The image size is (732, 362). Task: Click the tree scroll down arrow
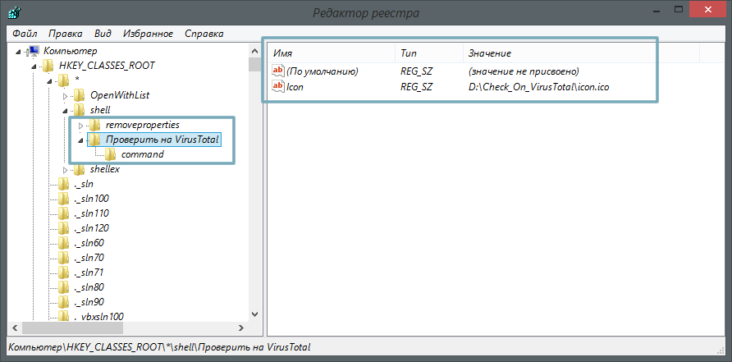click(254, 314)
